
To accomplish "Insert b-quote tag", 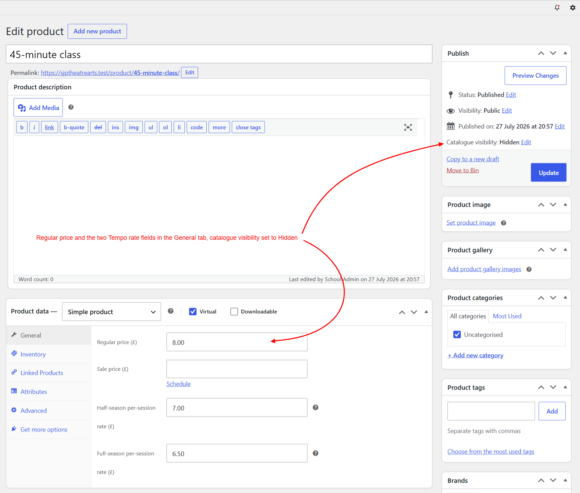I will [74, 127].
